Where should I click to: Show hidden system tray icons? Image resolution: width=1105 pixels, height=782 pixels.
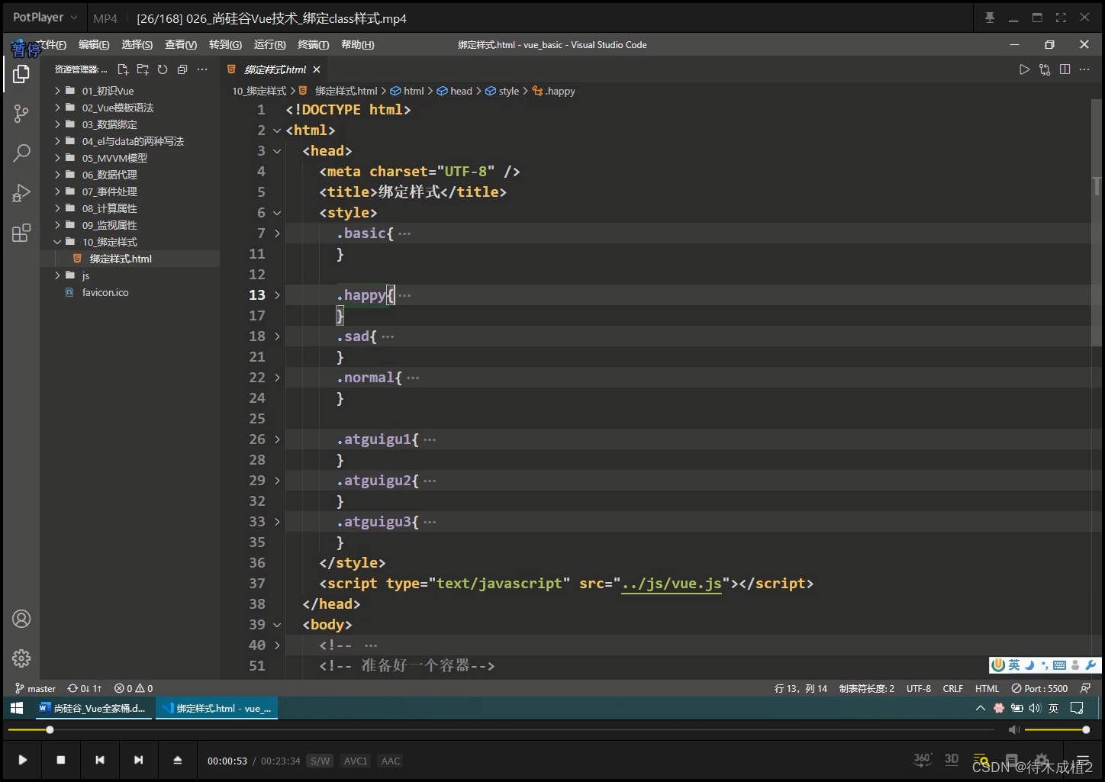pyautogui.click(x=981, y=708)
